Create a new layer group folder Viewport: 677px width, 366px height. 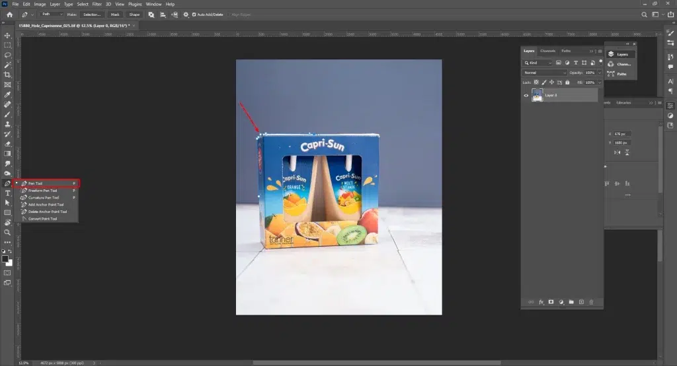[x=571, y=302]
